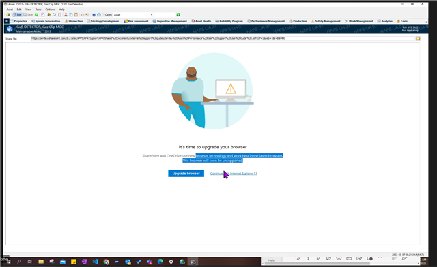This screenshot has width=437, height=267.
Task: Open Microsoft Edge from the taskbar
Action: pyautogui.click(x=160, y=262)
